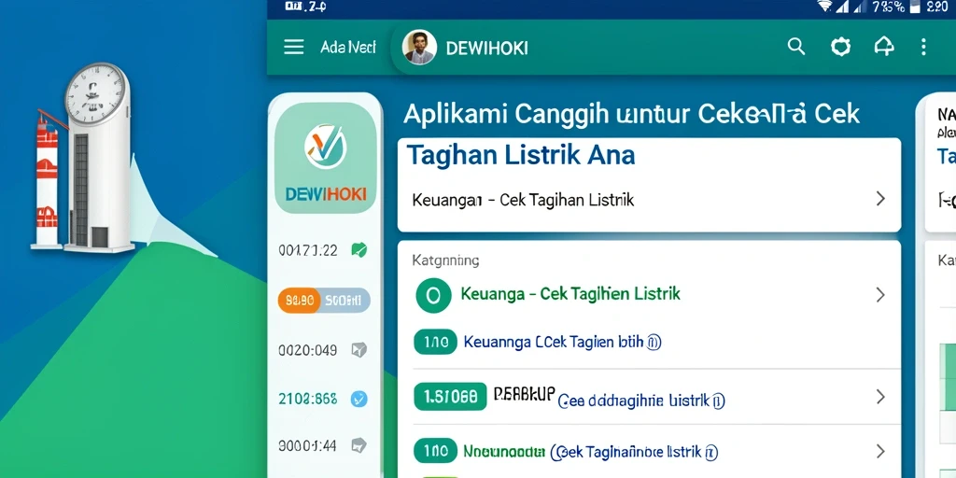Open Cek Taginañoce listrik link
This screenshot has width=956, height=478.
coord(634,453)
